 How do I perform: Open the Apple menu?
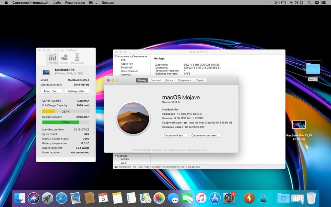[6, 3]
